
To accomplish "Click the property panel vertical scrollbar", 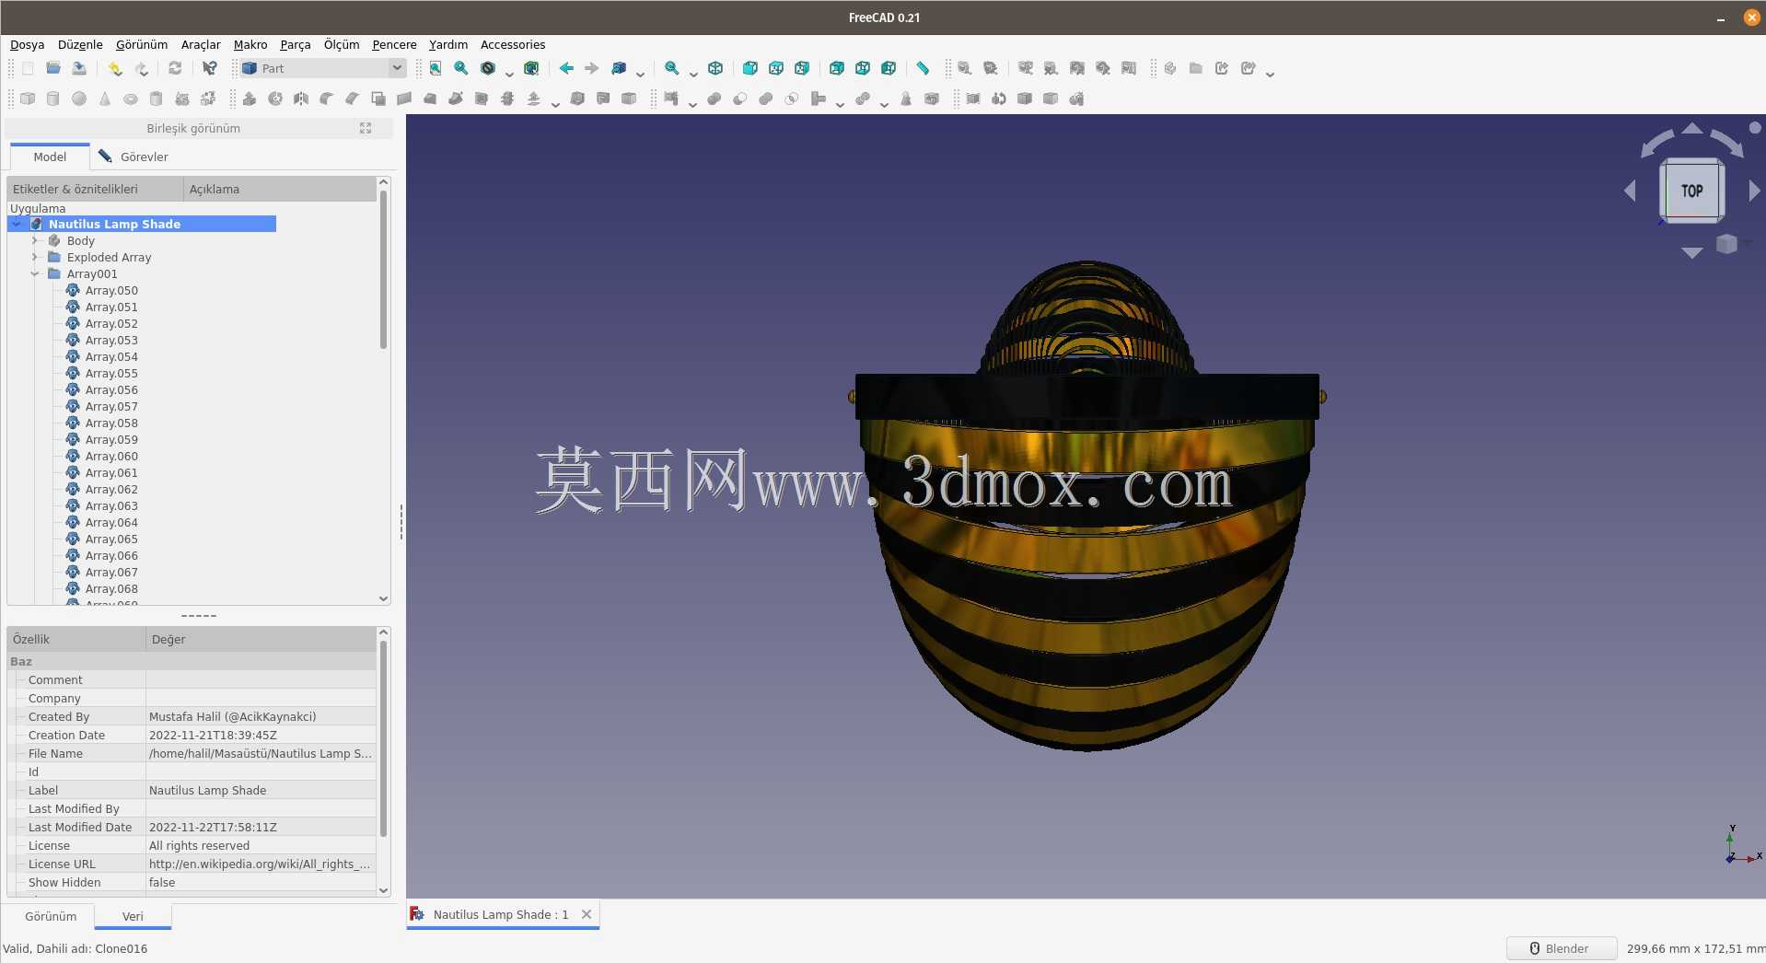I will 383,738.
